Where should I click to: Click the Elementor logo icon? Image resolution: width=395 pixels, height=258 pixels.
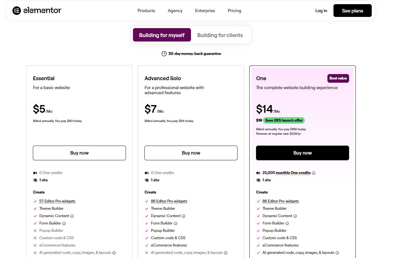pos(16,10)
